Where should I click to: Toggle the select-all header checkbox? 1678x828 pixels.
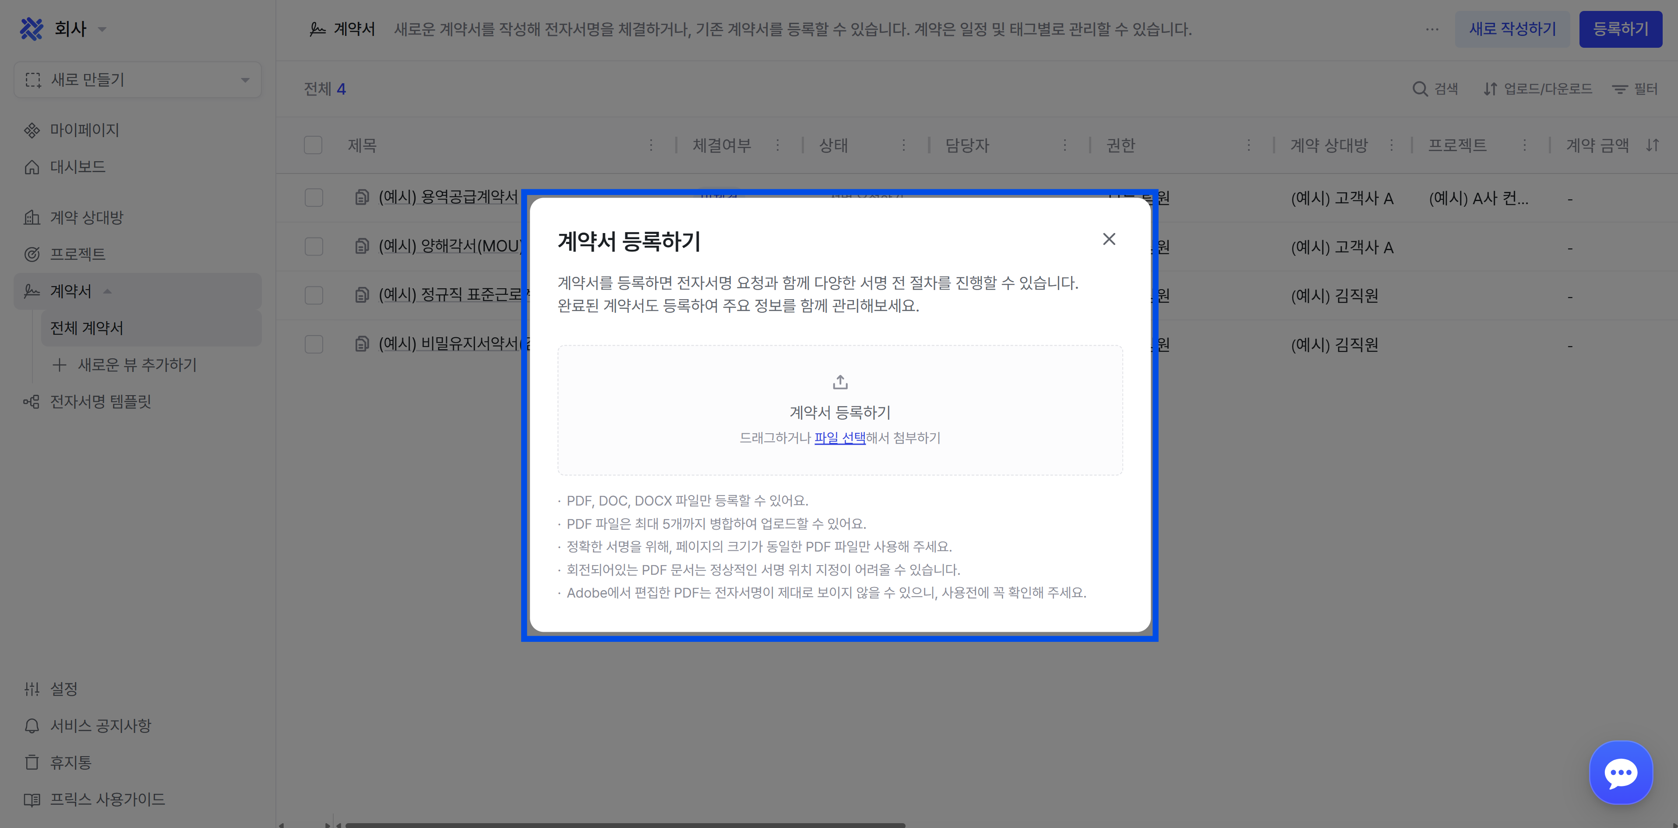(x=314, y=145)
